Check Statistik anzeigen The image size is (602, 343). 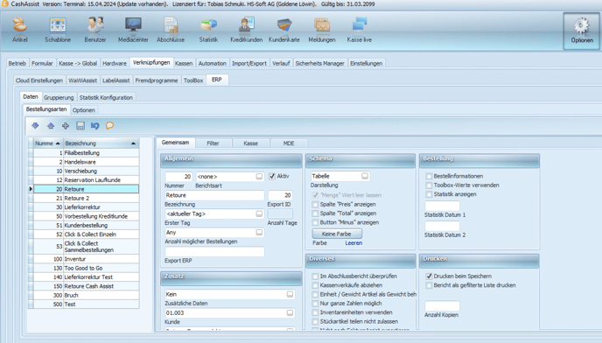click(x=429, y=194)
